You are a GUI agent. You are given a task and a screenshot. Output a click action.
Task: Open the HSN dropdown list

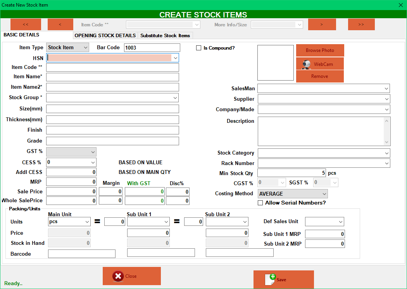(x=176, y=57)
